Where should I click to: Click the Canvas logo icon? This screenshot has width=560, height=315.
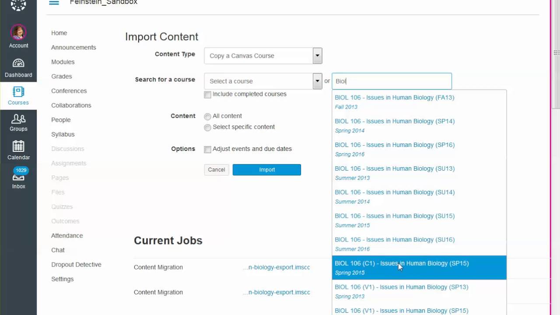click(x=18, y=4)
